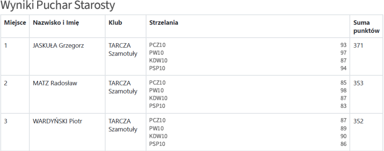The image size is (384, 151).
Task: Click the total score 353
Action: 358,83
